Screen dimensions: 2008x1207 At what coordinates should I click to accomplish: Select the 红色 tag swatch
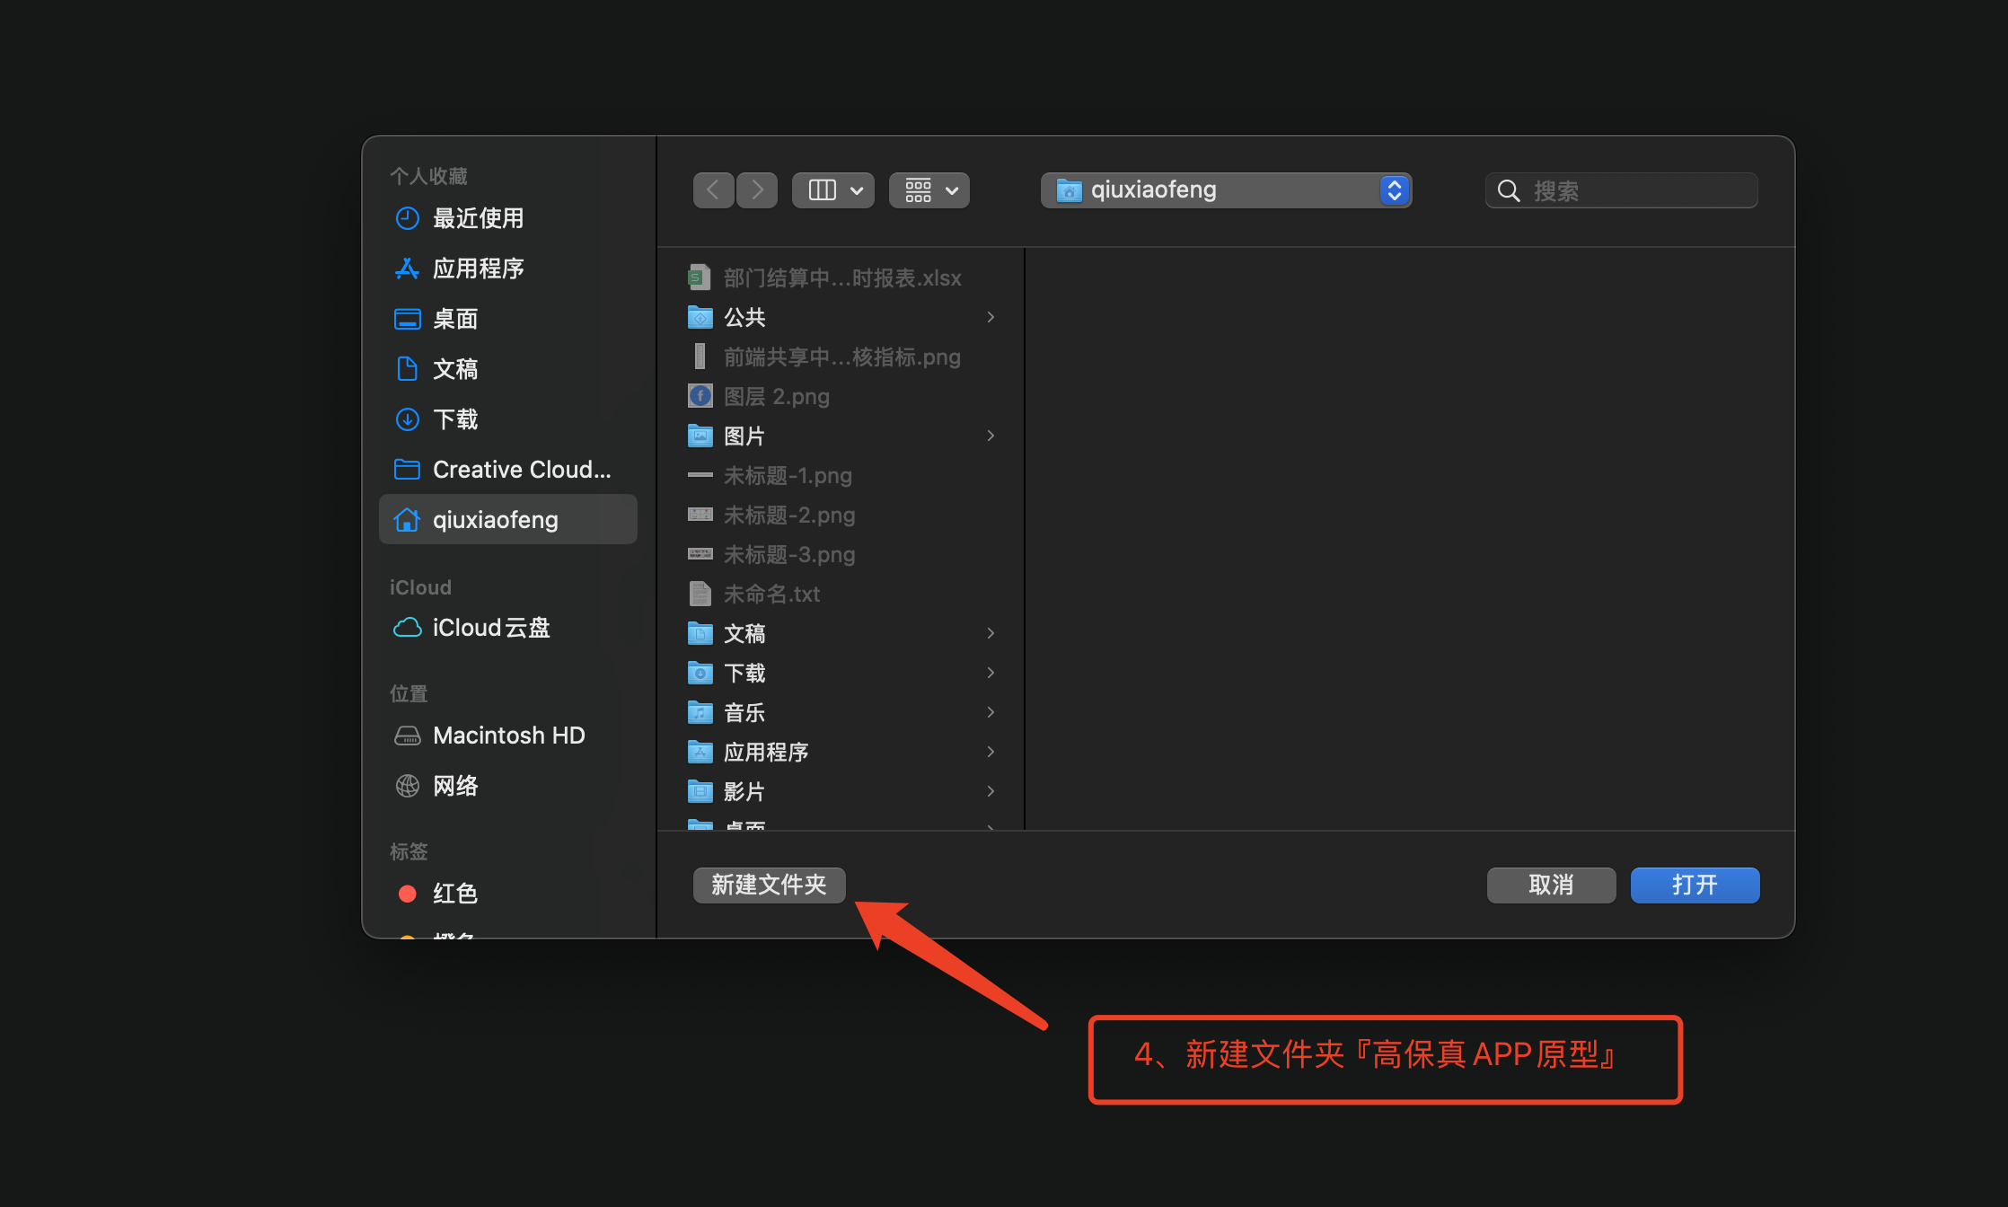[456, 893]
